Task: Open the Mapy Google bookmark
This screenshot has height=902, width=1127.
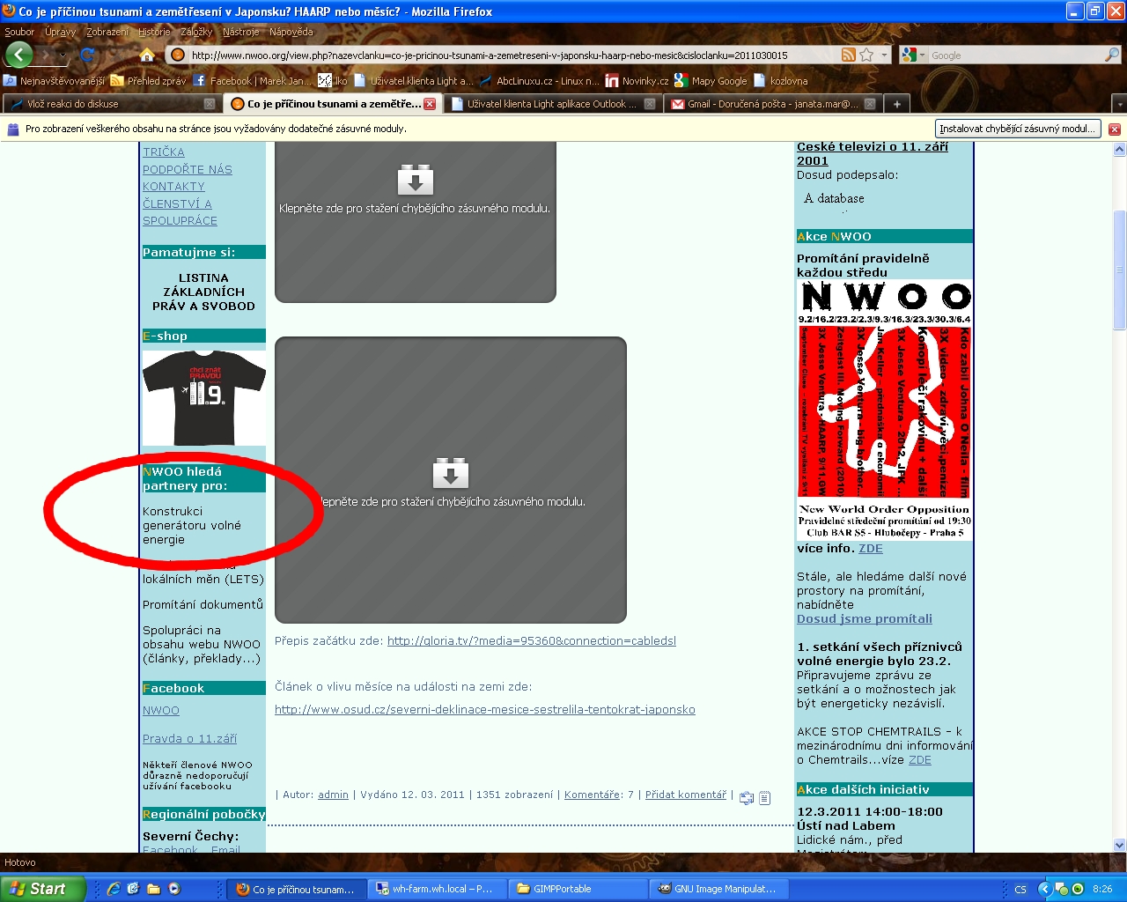Action: [x=711, y=80]
